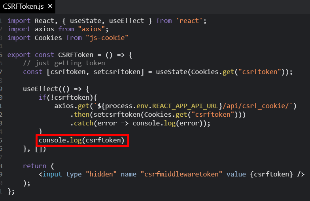Click the .catch error handler line
This screenshot has width=310, height=201.
(x=140, y=123)
